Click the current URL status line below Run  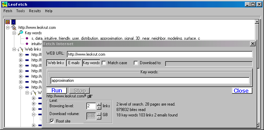[70, 96]
